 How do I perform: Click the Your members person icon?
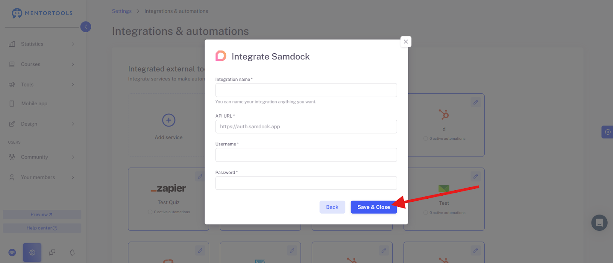(x=12, y=177)
